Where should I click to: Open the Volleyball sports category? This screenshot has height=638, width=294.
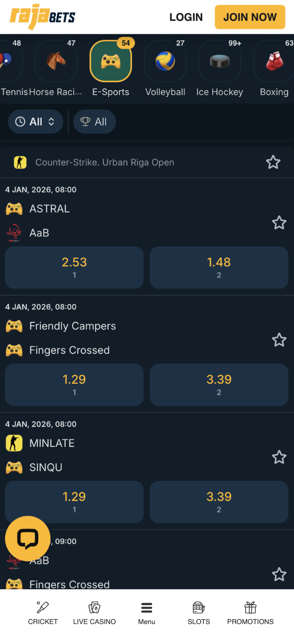165,61
